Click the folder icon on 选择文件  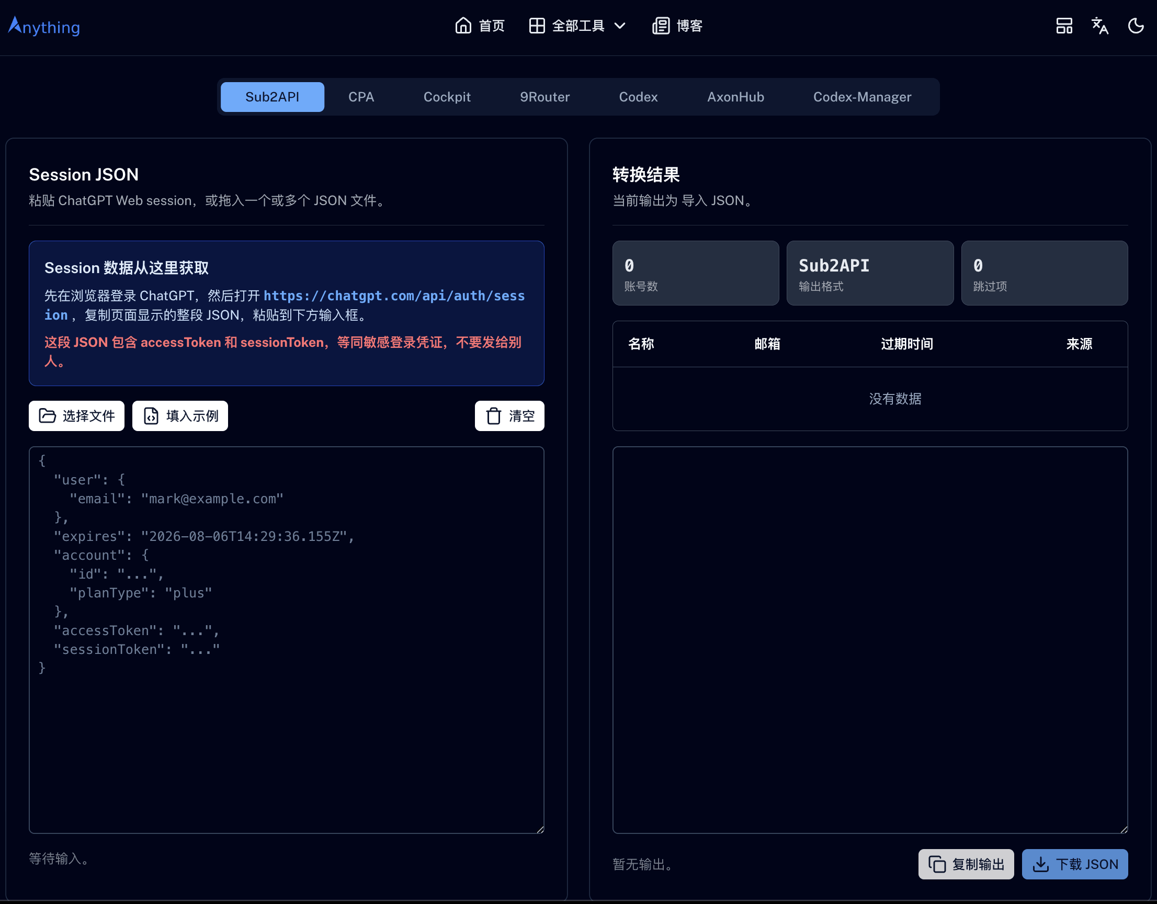[48, 416]
